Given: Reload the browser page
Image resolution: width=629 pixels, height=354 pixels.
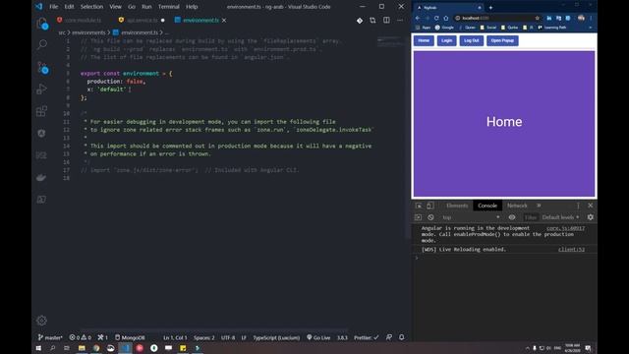Looking at the screenshot, I should tap(436, 18).
